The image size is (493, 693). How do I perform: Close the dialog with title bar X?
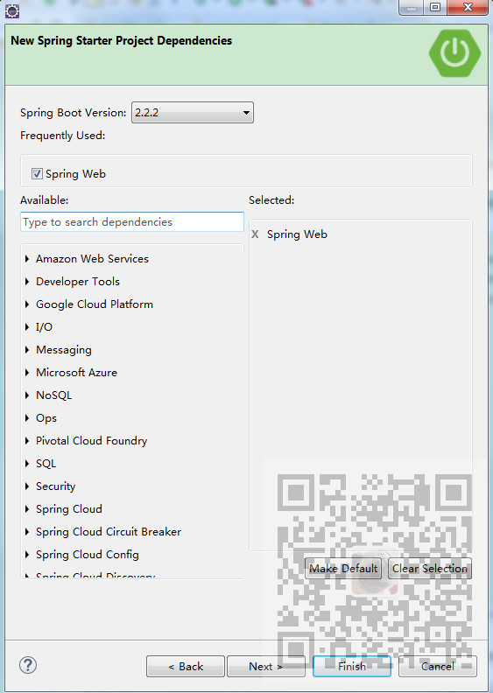point(468,8)
